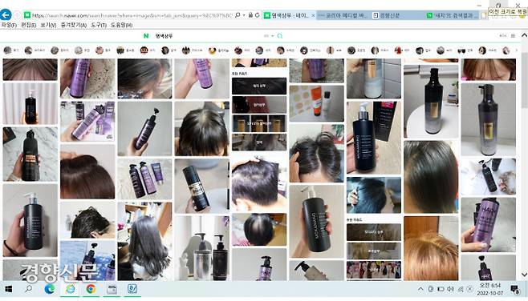Open thumbnail of three shampoo bottles lined up
This screenshot has width=528, height=301.
coord(144,179)
